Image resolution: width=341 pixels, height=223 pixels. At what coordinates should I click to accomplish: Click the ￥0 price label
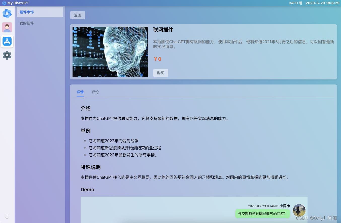tap(157, 59)
